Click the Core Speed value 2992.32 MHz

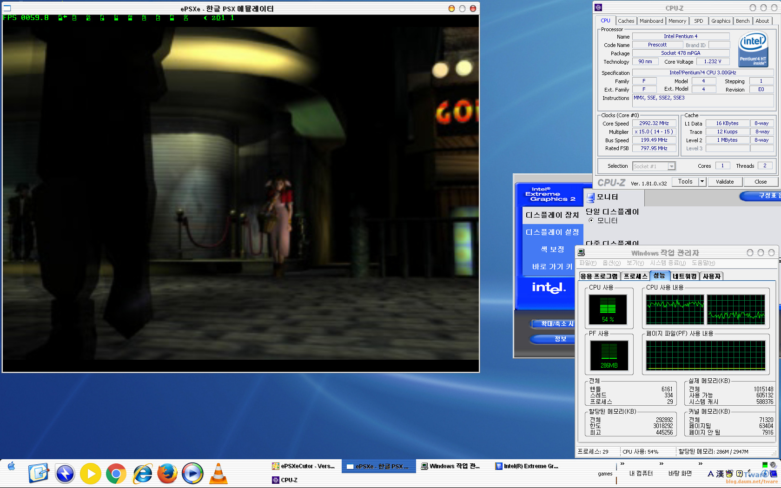point(654,124)
